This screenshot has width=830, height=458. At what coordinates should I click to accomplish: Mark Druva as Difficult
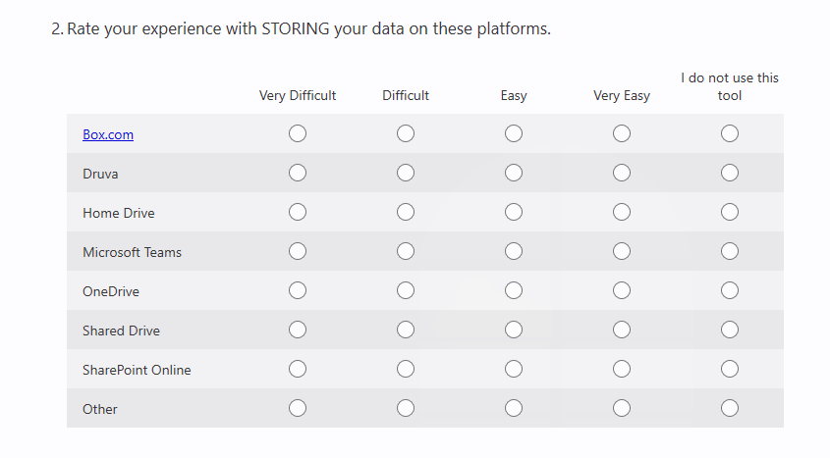[406, 173]
